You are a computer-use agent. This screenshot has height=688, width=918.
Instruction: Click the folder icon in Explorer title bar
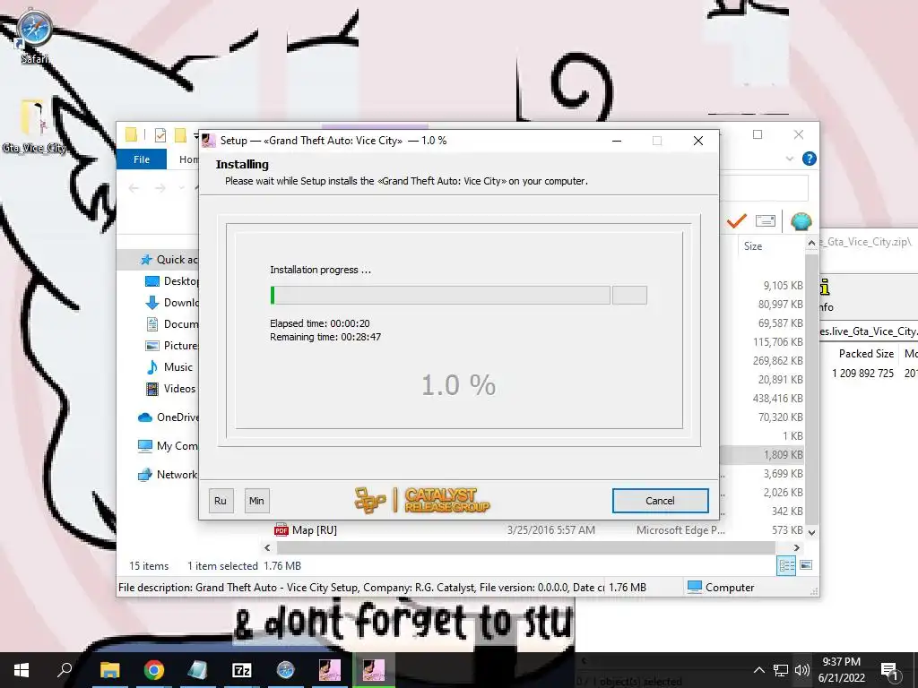pos(131,135)
